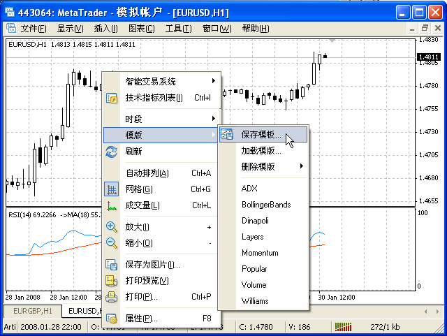Click the 272/1 kb status entry

(x=385, y=327)
